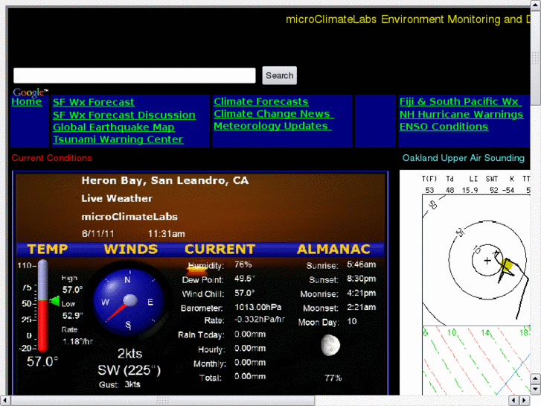Focus the Google search input field
Viewport: 541px width, 406px height.
click(x=135, y=75)
